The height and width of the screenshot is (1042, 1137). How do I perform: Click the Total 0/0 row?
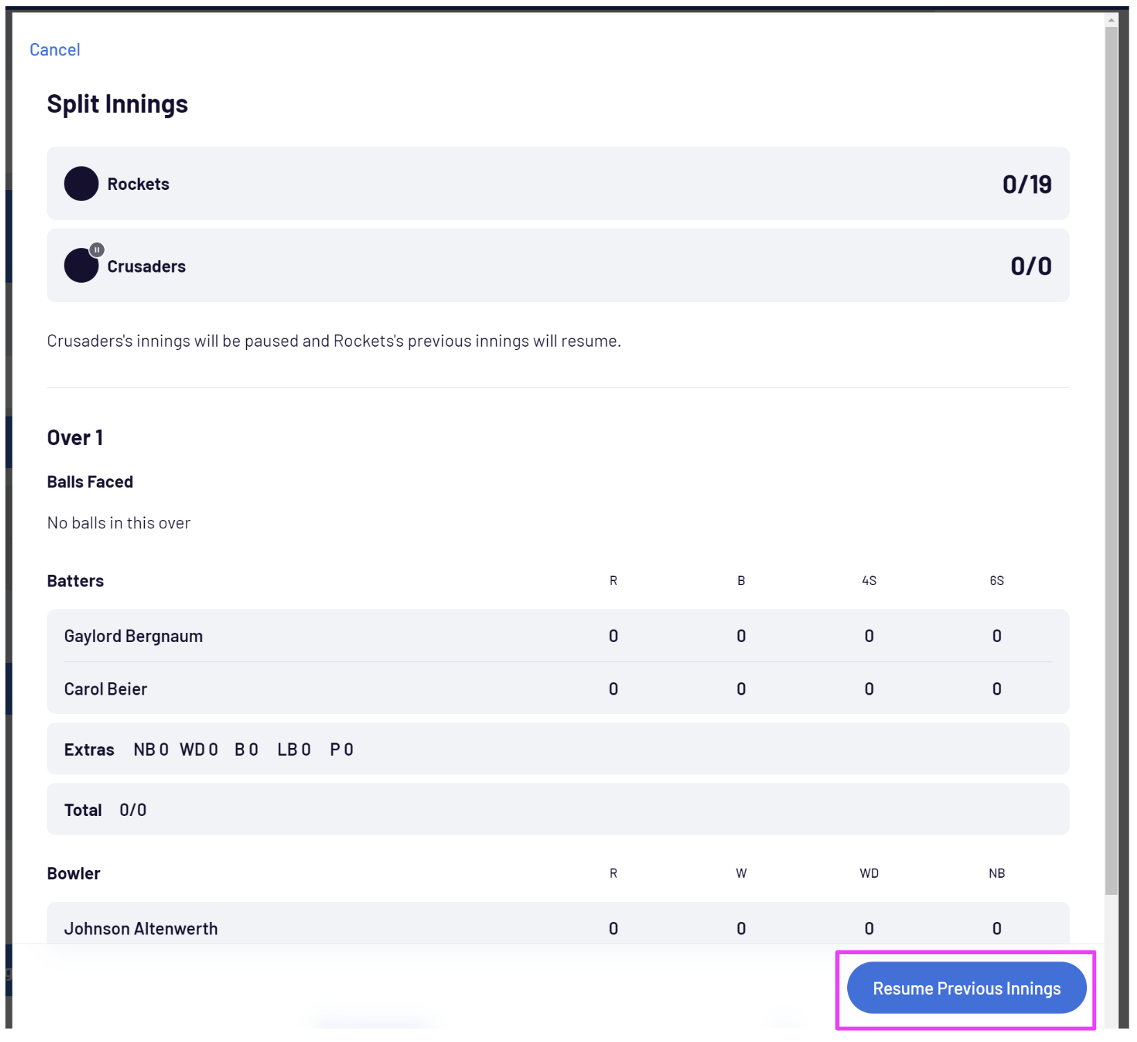pyautogui.click(x=558, y=810)
